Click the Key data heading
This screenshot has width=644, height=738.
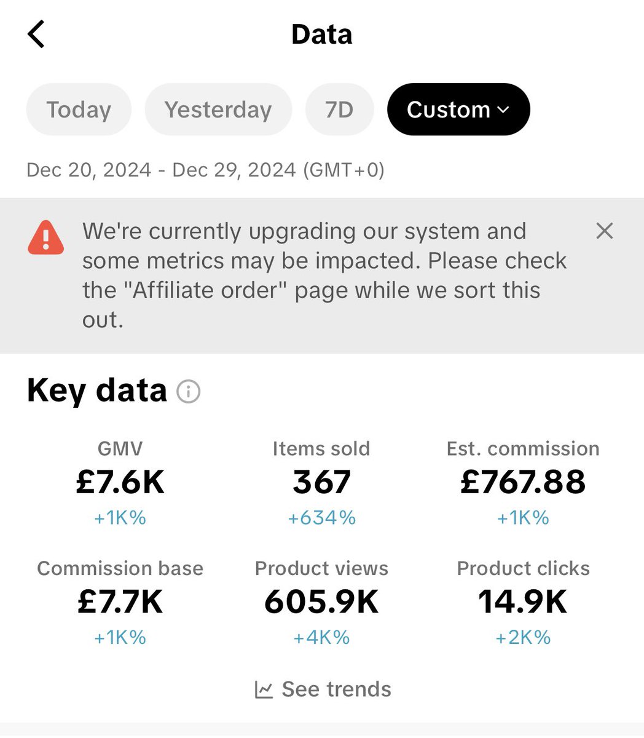coord(97,390)
